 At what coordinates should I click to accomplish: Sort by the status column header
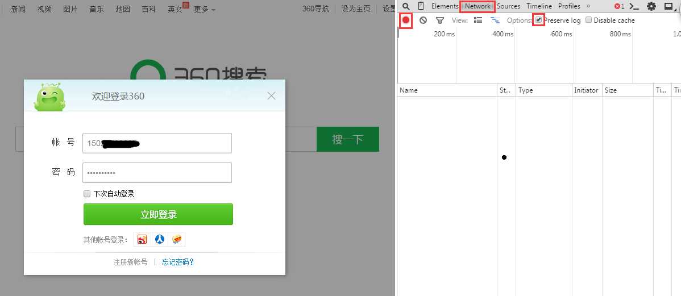(x=506, y=90)
